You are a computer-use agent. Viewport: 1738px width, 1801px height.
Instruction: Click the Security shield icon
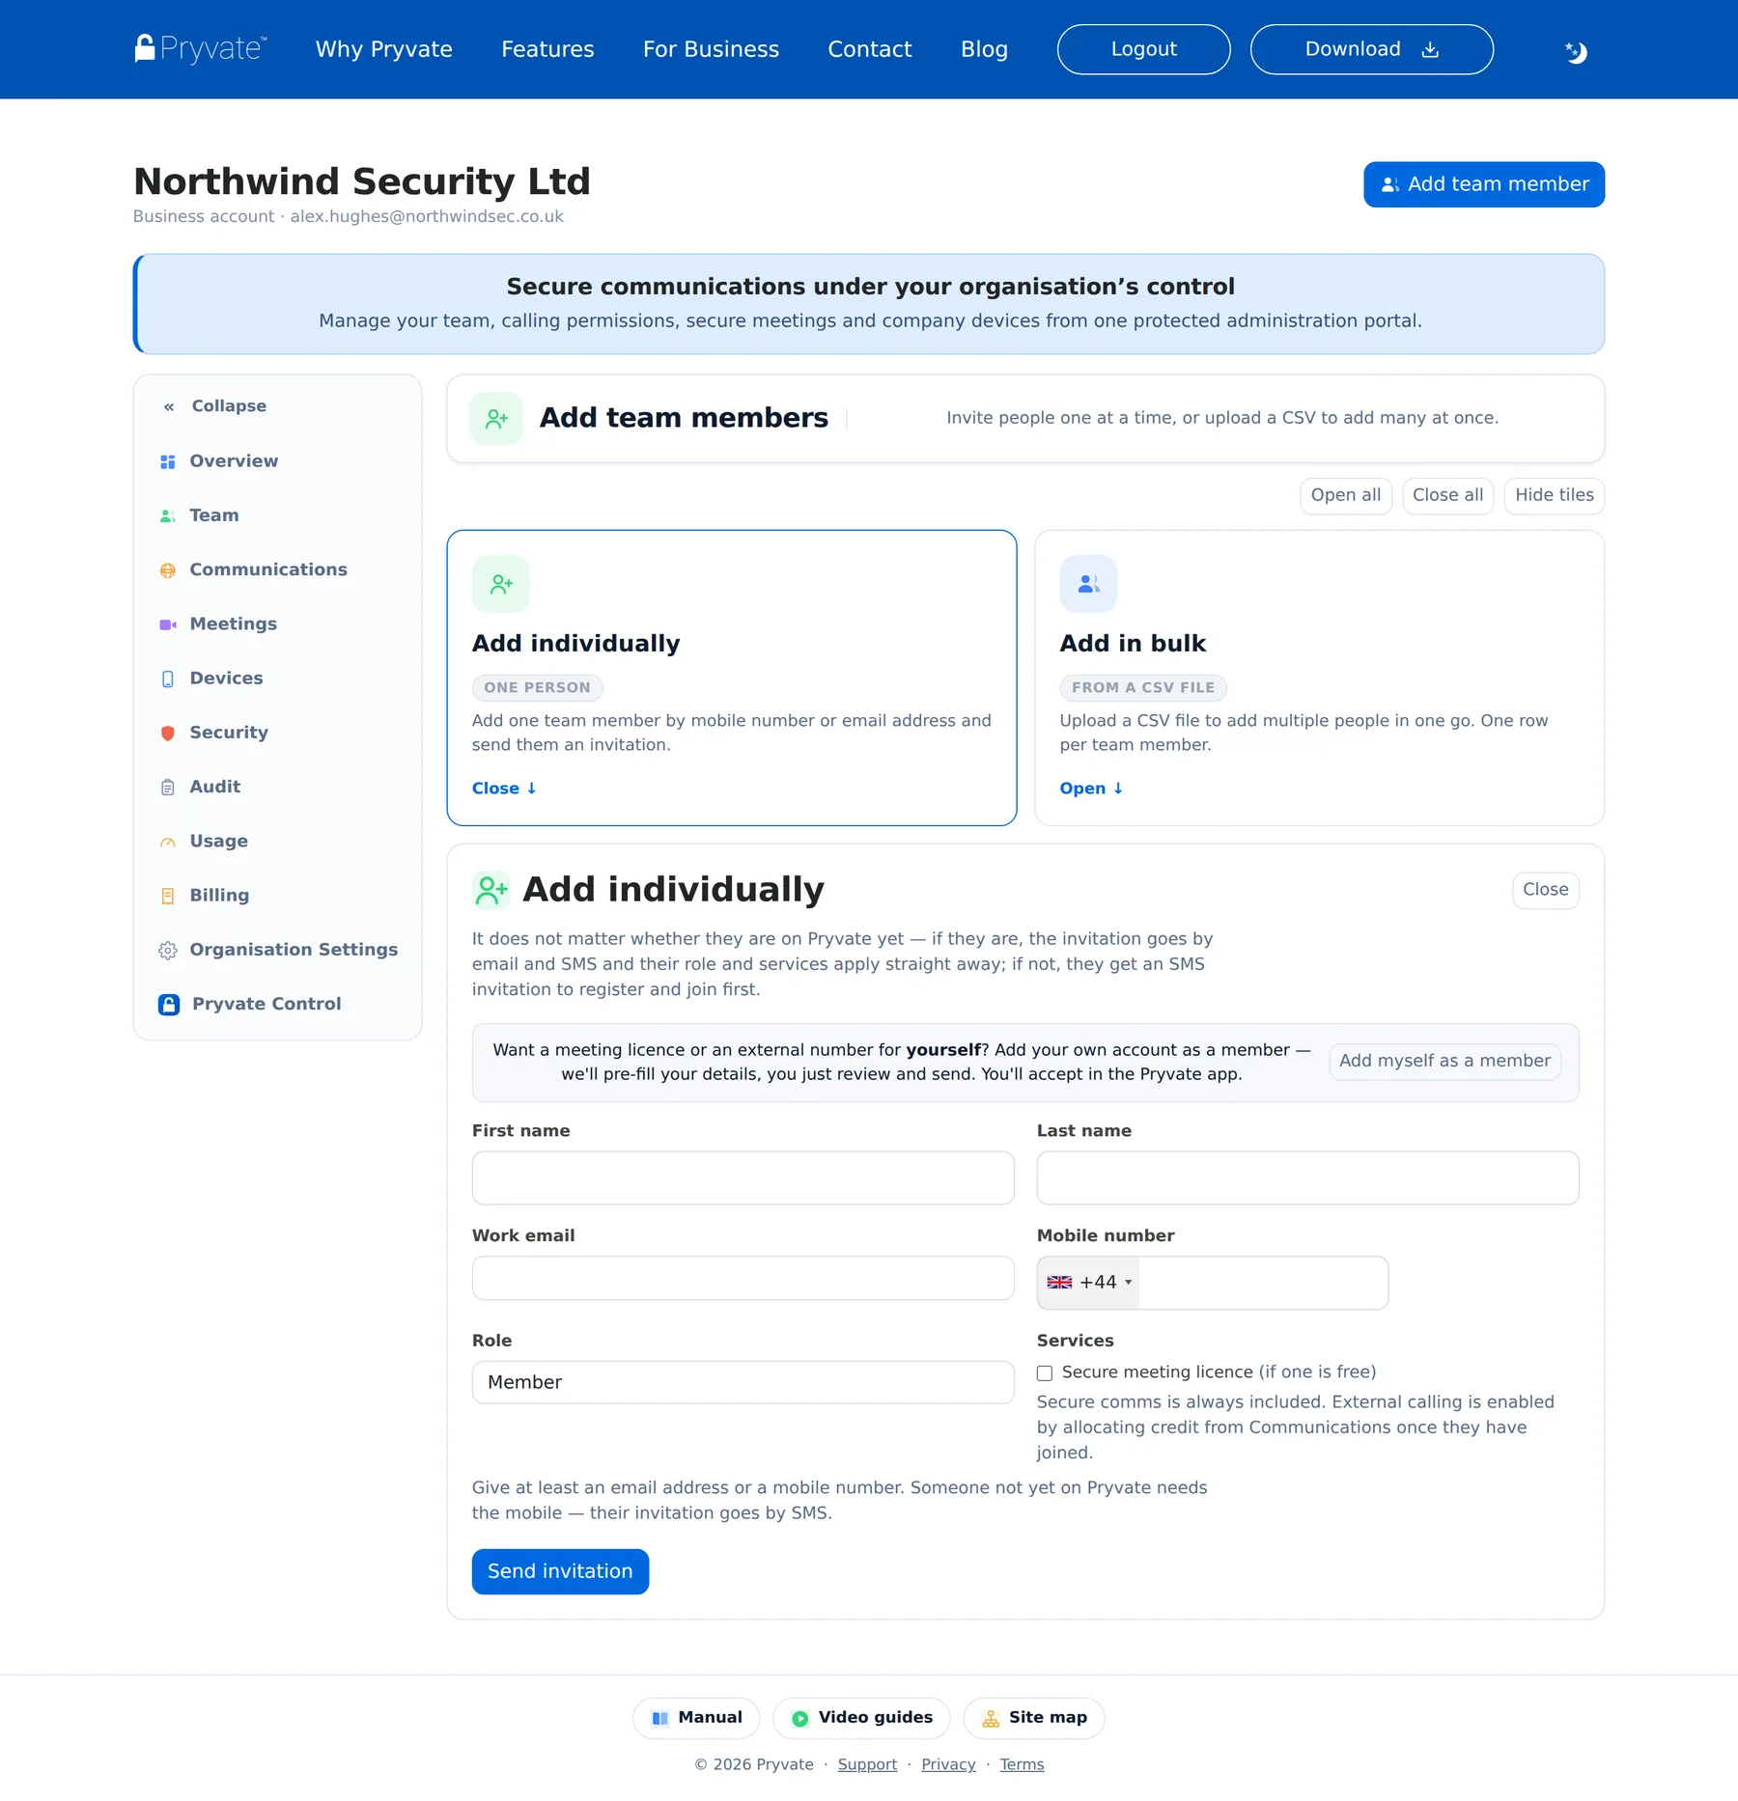(x=168, y=733)
